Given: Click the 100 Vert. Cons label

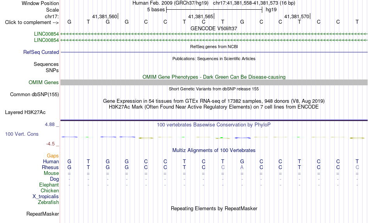Looking at the screenshot, I should (22, 134).
